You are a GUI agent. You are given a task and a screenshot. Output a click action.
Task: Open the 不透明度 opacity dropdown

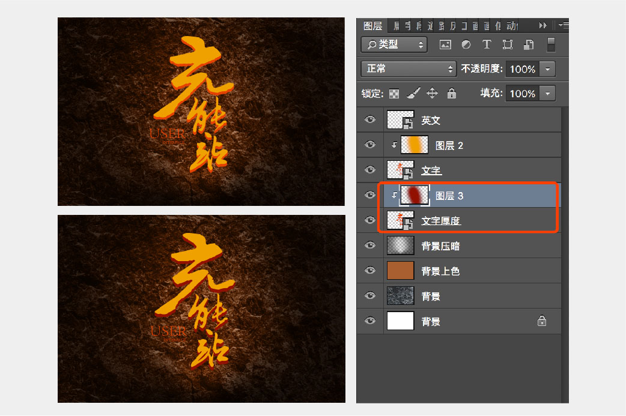[547, 69]
